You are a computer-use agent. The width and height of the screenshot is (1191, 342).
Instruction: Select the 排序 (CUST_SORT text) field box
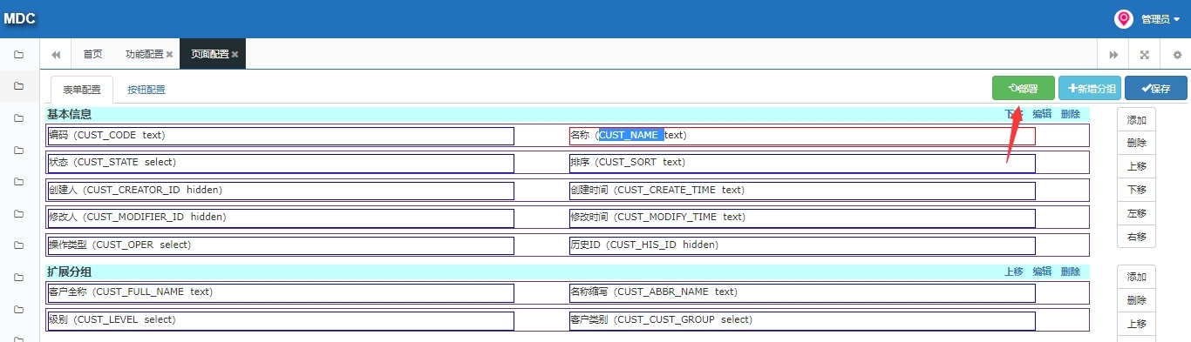pyautogui.click(x=802, y=163)
